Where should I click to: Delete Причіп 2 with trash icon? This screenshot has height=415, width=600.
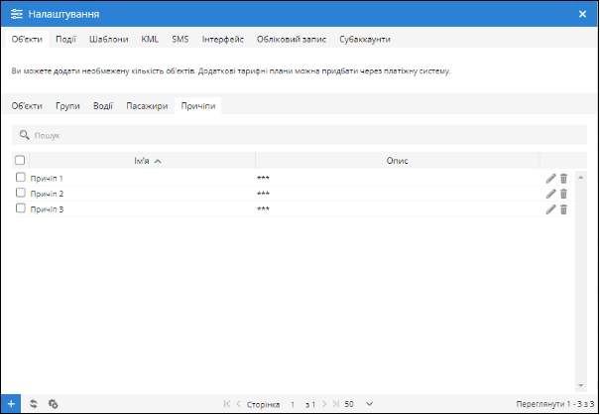click(x=563, y=194)
